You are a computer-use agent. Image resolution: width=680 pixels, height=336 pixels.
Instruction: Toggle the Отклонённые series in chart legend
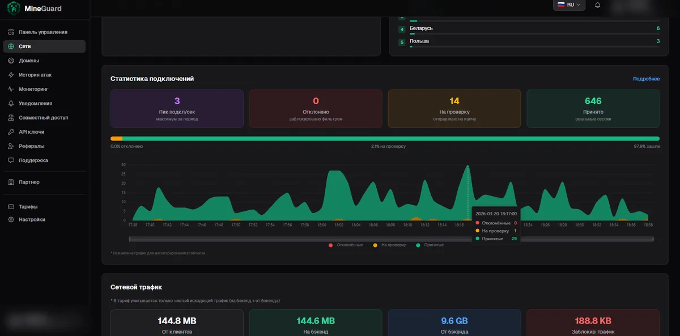(346, 245)
